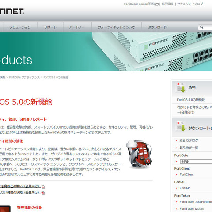
Task: Open PDF icon next to 脅威との戦い link
Action: (43, 186)
